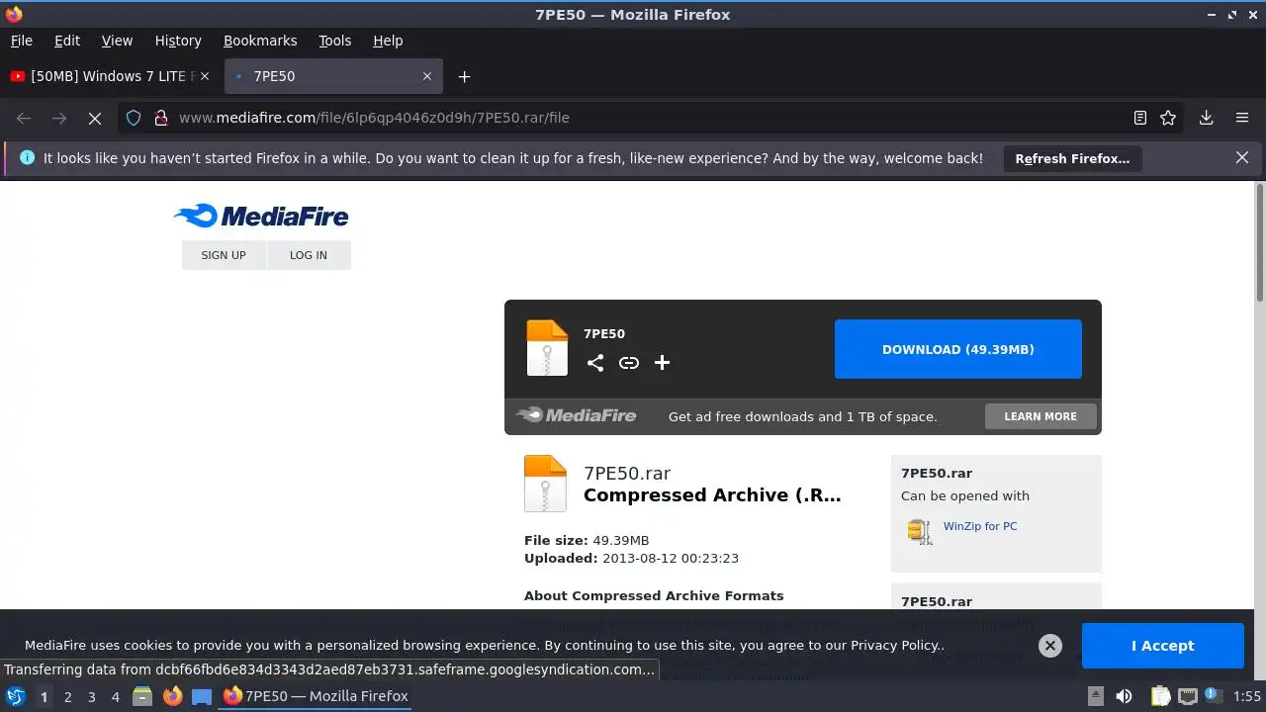Open the History menu
The width and height of the screenshot is (1266, 712).
pos(178,41)
